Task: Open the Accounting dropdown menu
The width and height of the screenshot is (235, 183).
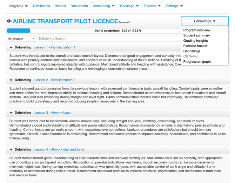Action: click(x=103, y=6)
